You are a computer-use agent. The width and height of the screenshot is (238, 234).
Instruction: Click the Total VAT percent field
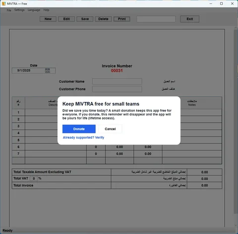coord(34,178)
